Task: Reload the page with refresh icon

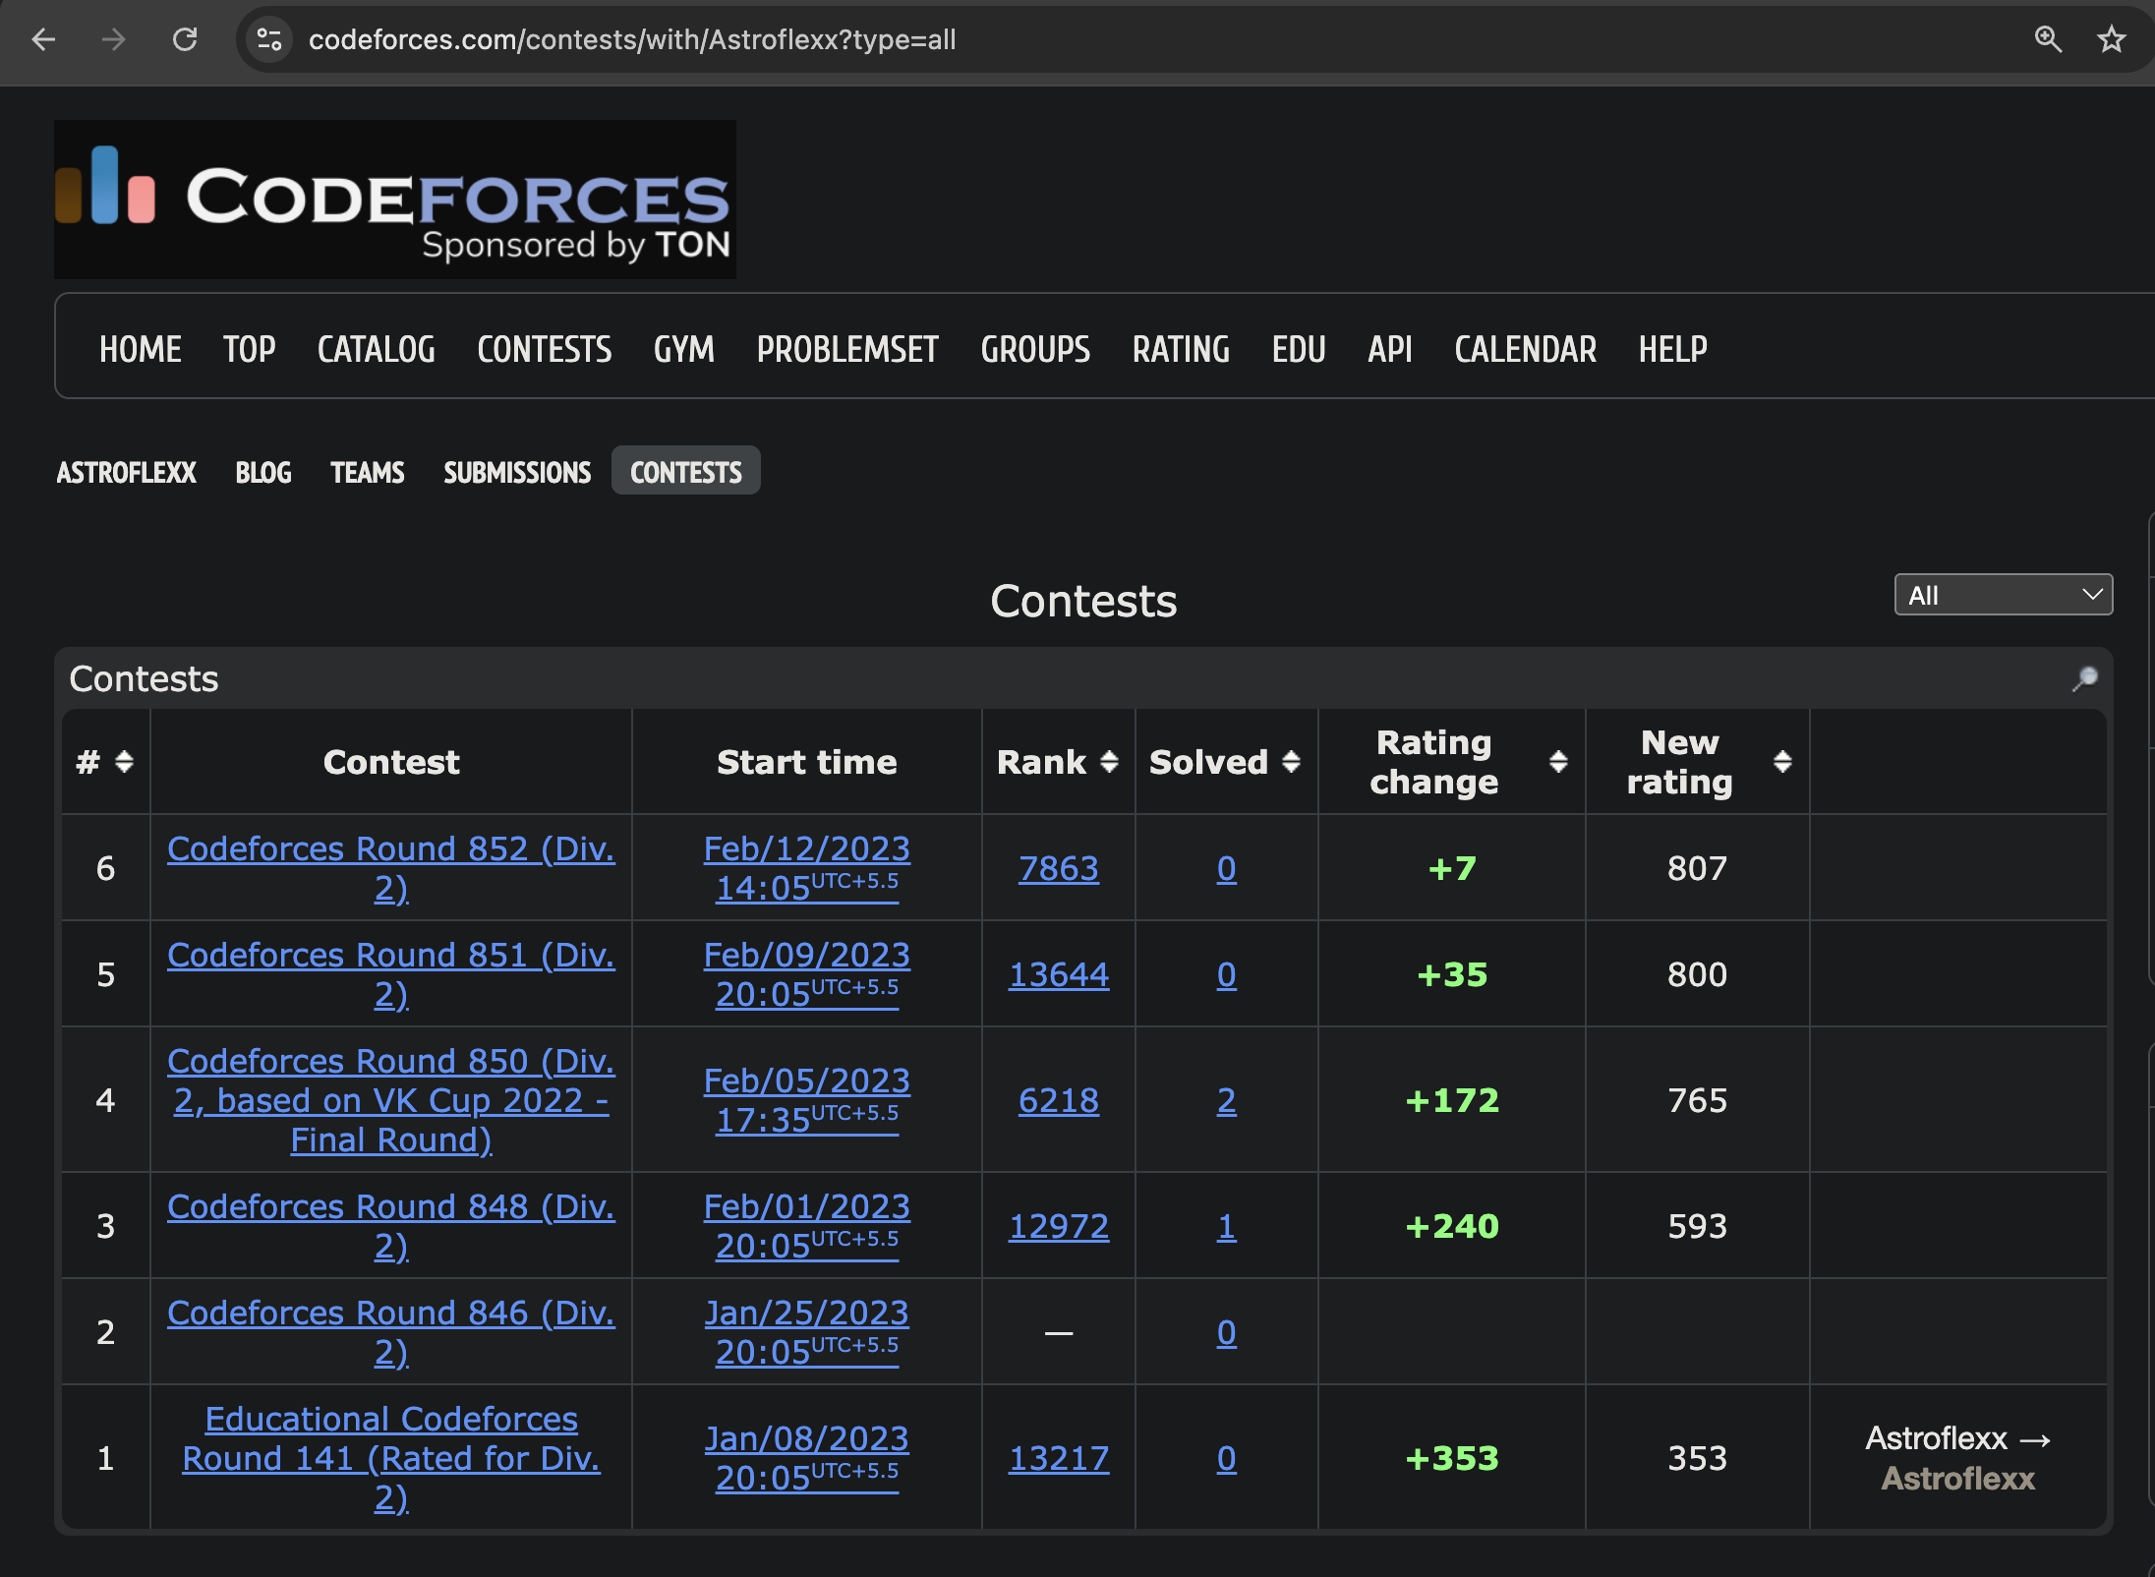Action: (x=185, y=39)
